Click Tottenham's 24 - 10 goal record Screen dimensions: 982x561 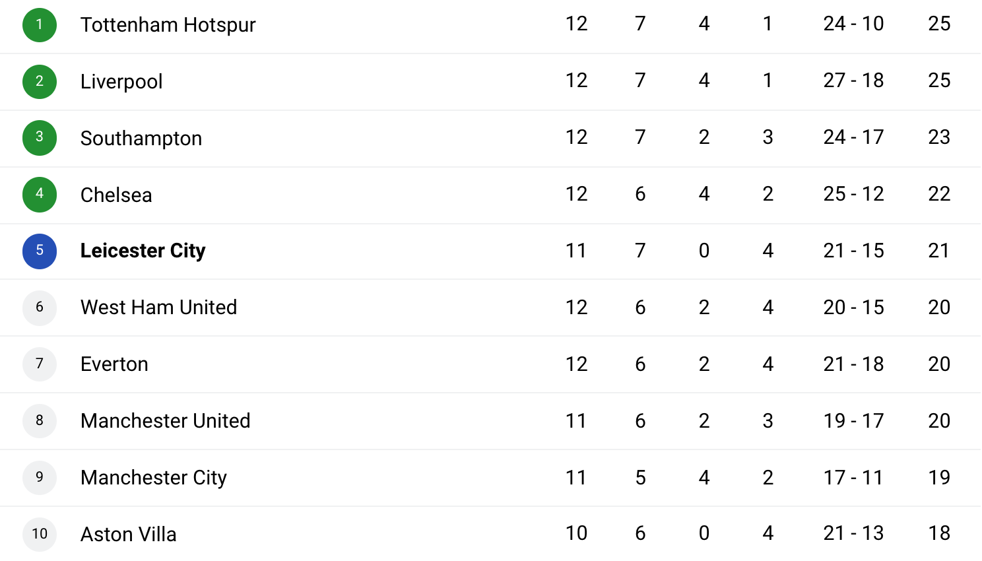tap(853, 24)
